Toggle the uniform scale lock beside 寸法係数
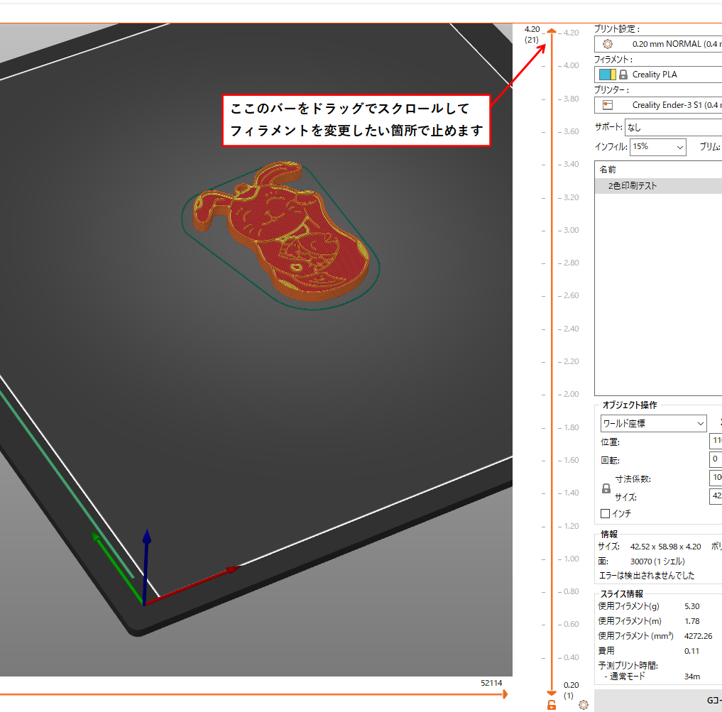Image resolution: width=722 pixels, height=712 pixels. [606, 488]
